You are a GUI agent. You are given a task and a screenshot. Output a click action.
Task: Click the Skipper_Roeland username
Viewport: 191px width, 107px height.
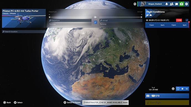[x=155, y=4]
